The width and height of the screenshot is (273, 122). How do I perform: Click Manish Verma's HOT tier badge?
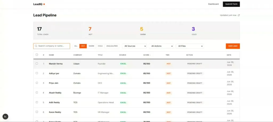click(x=168, y=64)
